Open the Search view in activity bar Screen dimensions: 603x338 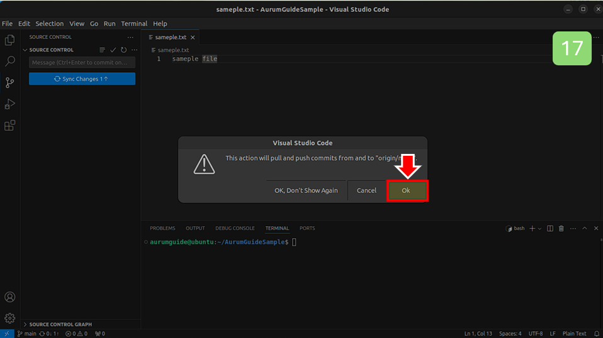pos(9,61)
